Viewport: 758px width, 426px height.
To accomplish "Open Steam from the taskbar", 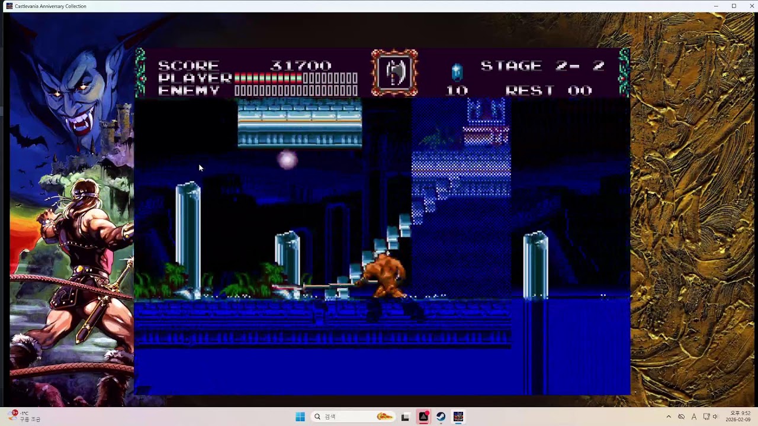I will click(x=441, y=417).
